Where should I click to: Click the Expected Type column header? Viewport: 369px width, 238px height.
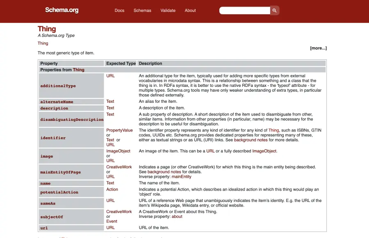coord(121,63)
